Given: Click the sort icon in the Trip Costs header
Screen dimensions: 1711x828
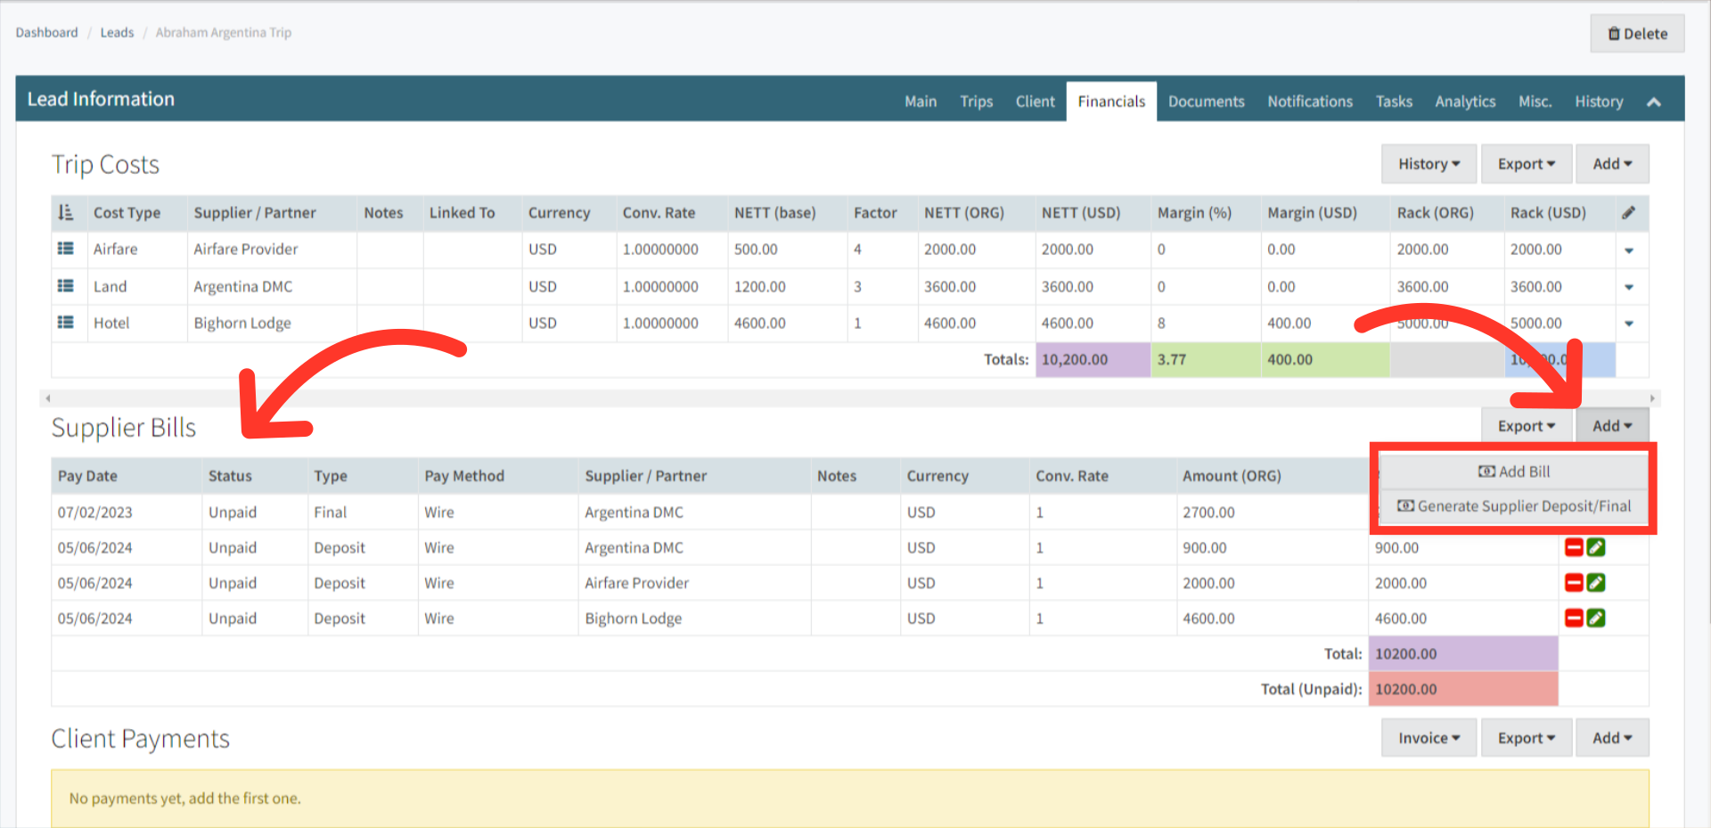Looking at the screenshot, I should (x=66, y=213).
